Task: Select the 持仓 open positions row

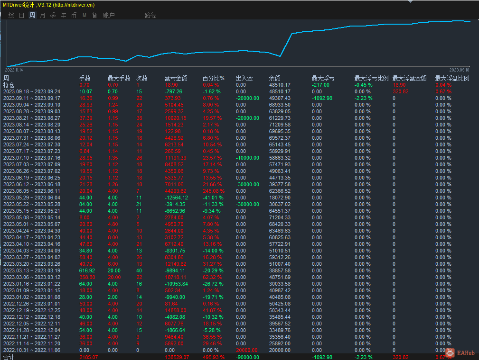Action: pos(9,85)
